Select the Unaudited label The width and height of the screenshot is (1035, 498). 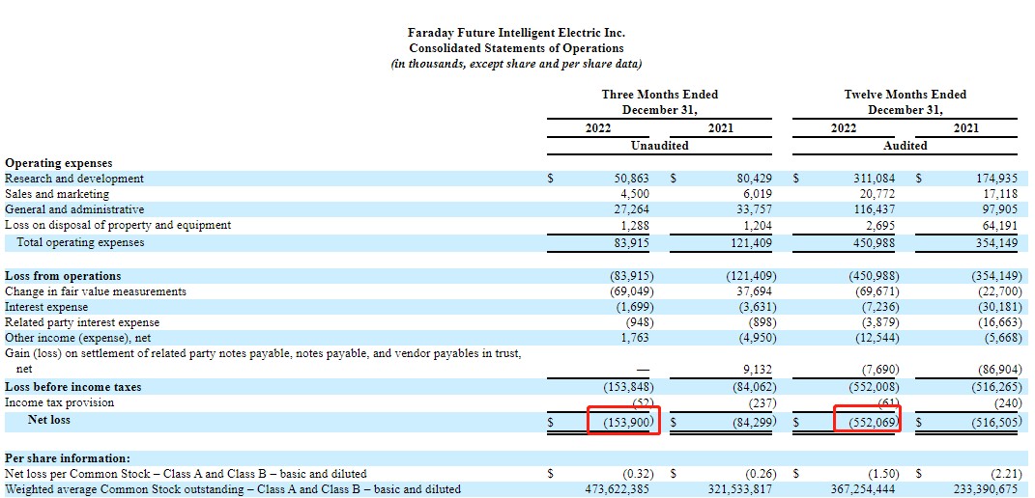coord(659,146)
